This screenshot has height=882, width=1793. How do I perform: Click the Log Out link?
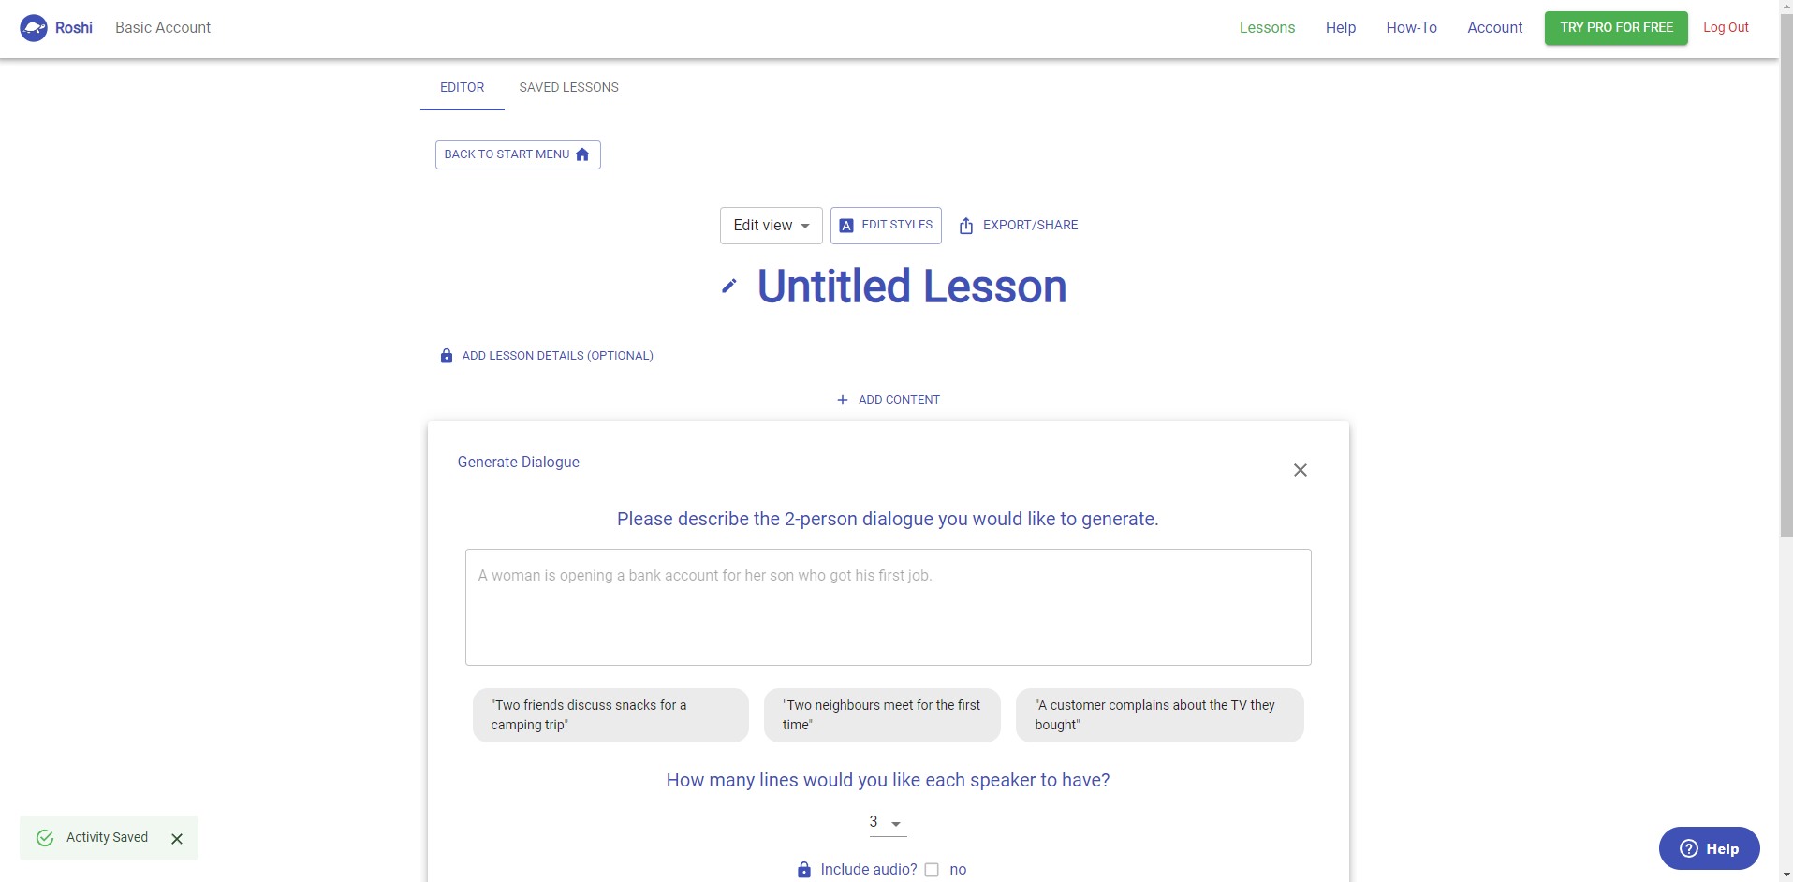pos(1726,28)
